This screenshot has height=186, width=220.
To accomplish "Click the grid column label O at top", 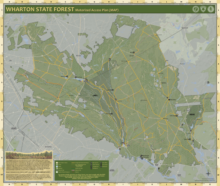I will tap(210, 2).
